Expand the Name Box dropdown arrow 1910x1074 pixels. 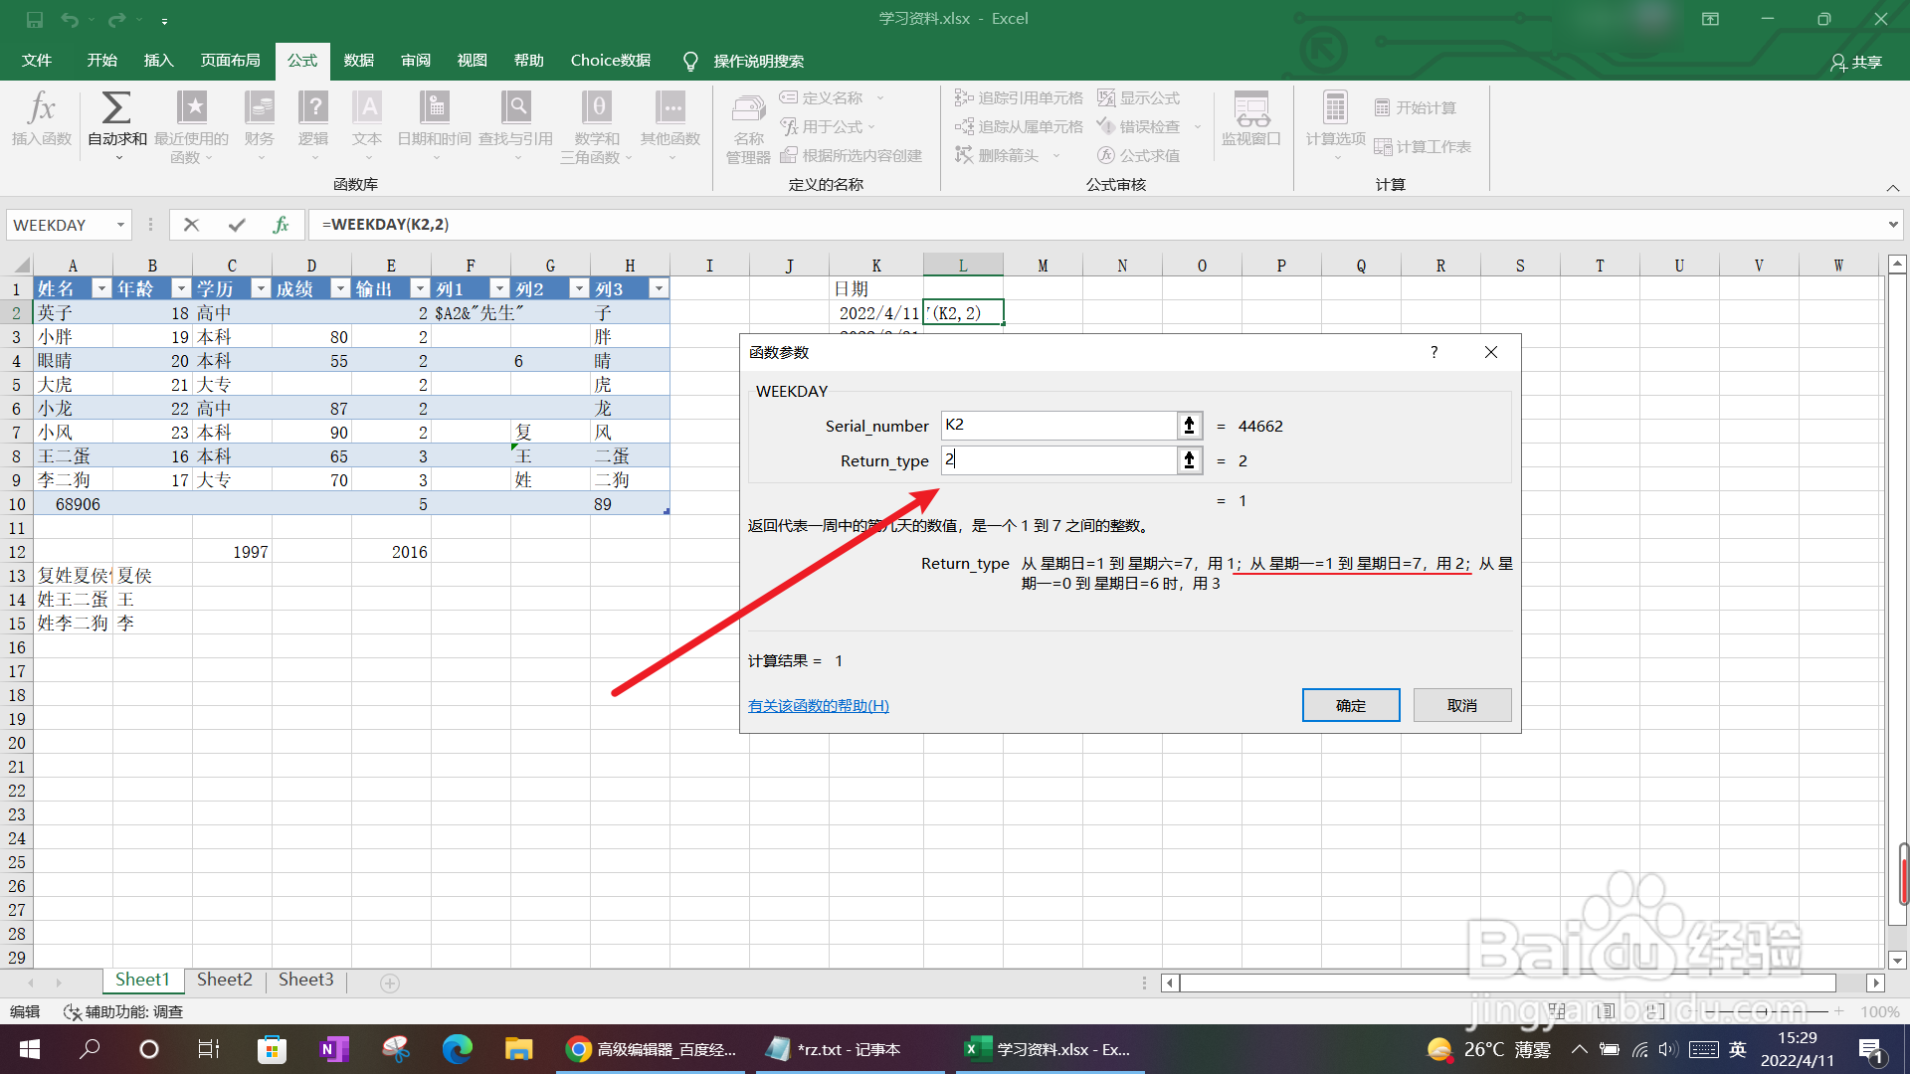point(120,225)
